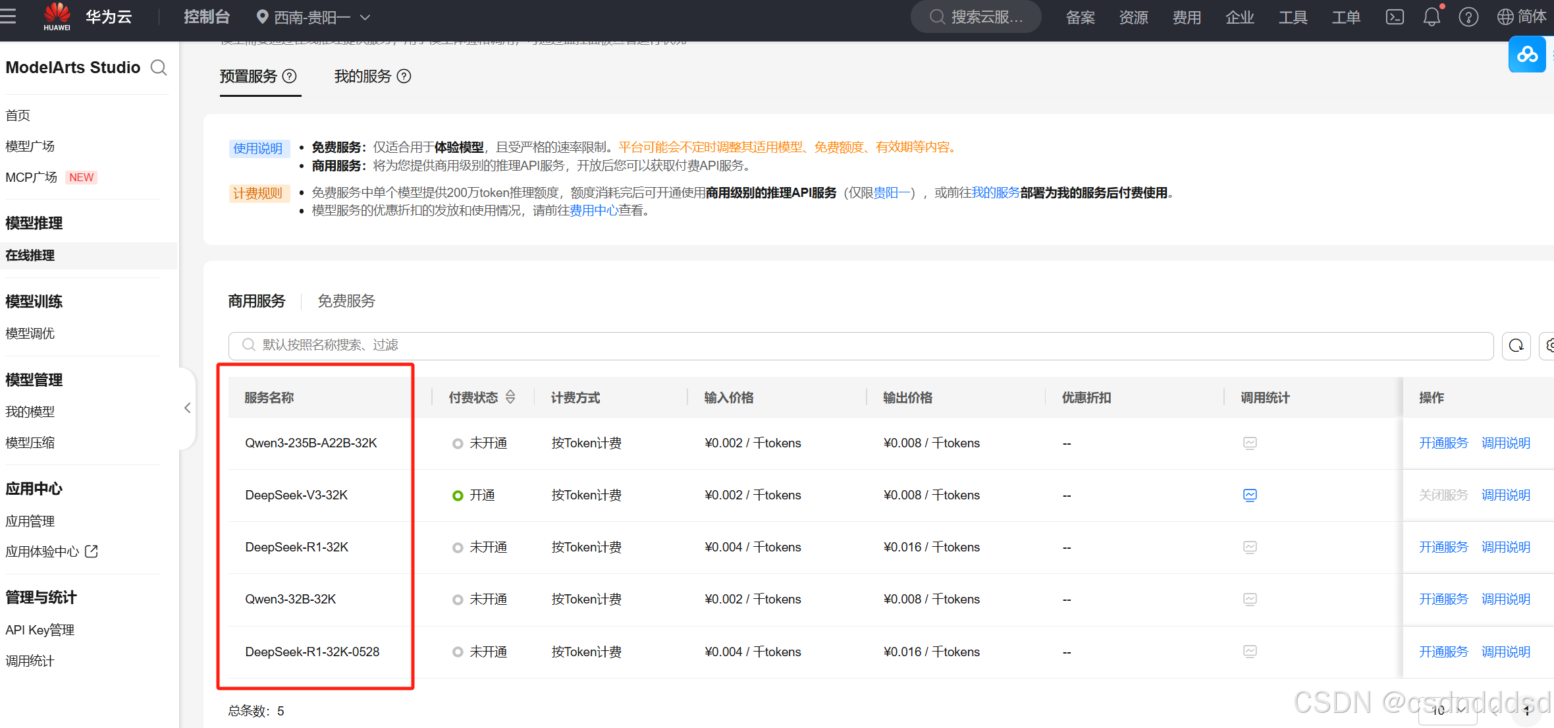Sort by 付费状态 column arrows
The height and width of the screenshot is (728, 1554).
(510, 397)
